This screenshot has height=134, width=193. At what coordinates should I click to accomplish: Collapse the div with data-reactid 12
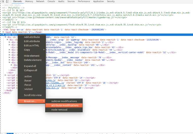[5, 37]
